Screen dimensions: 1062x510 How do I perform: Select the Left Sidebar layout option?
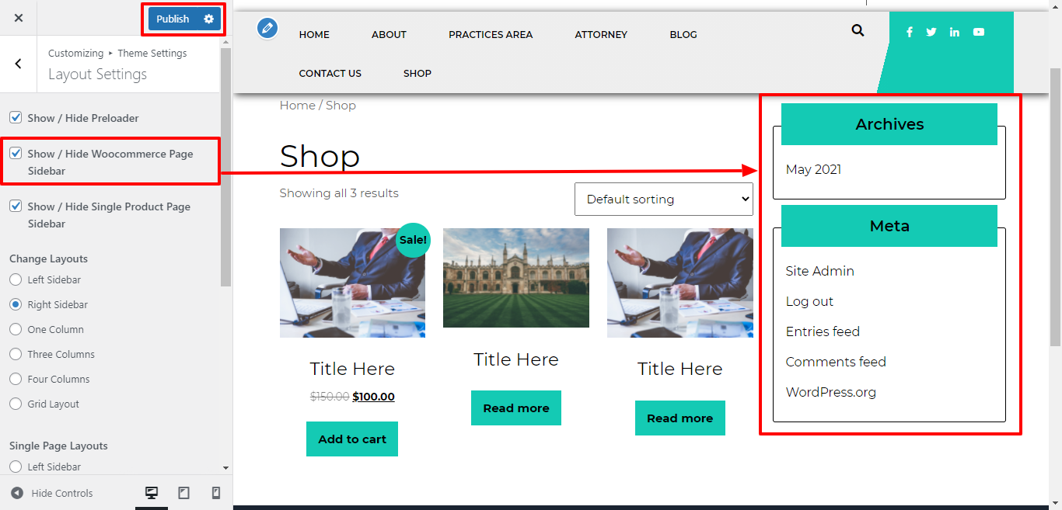(16, 279)
